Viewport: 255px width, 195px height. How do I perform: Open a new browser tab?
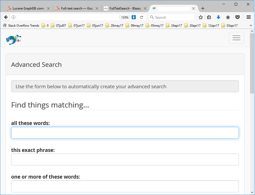pyautogui.click(x=203, y=8)
